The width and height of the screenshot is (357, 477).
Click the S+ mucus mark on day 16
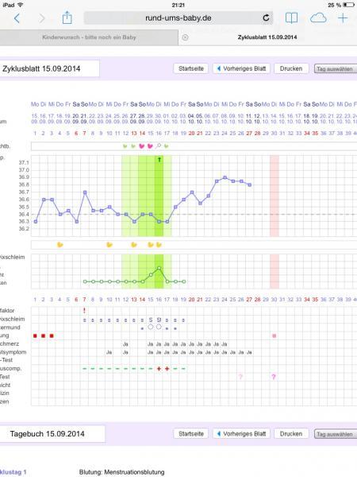[159, 320]
